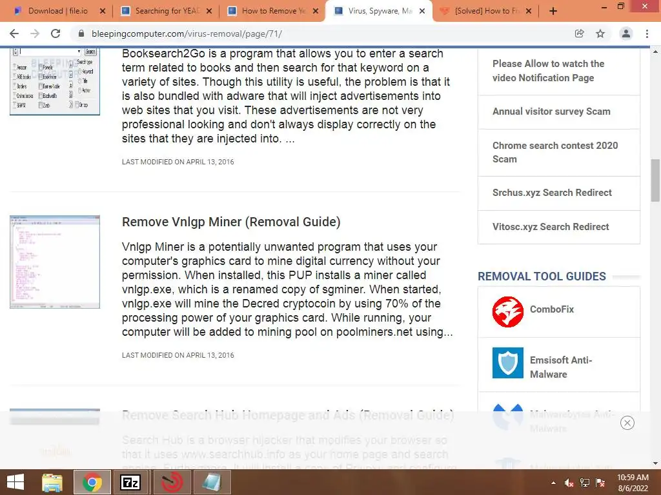Close the [Solved] How to tab
This screenshot has width=661, height=495.
pos(529,12)
